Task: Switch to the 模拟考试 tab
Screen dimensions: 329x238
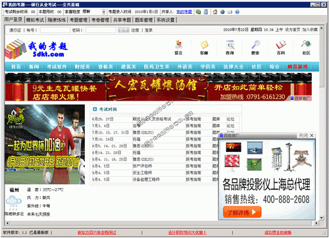Action: point(35,20)
